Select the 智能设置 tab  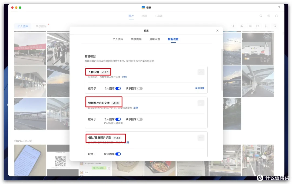point(173,39)
